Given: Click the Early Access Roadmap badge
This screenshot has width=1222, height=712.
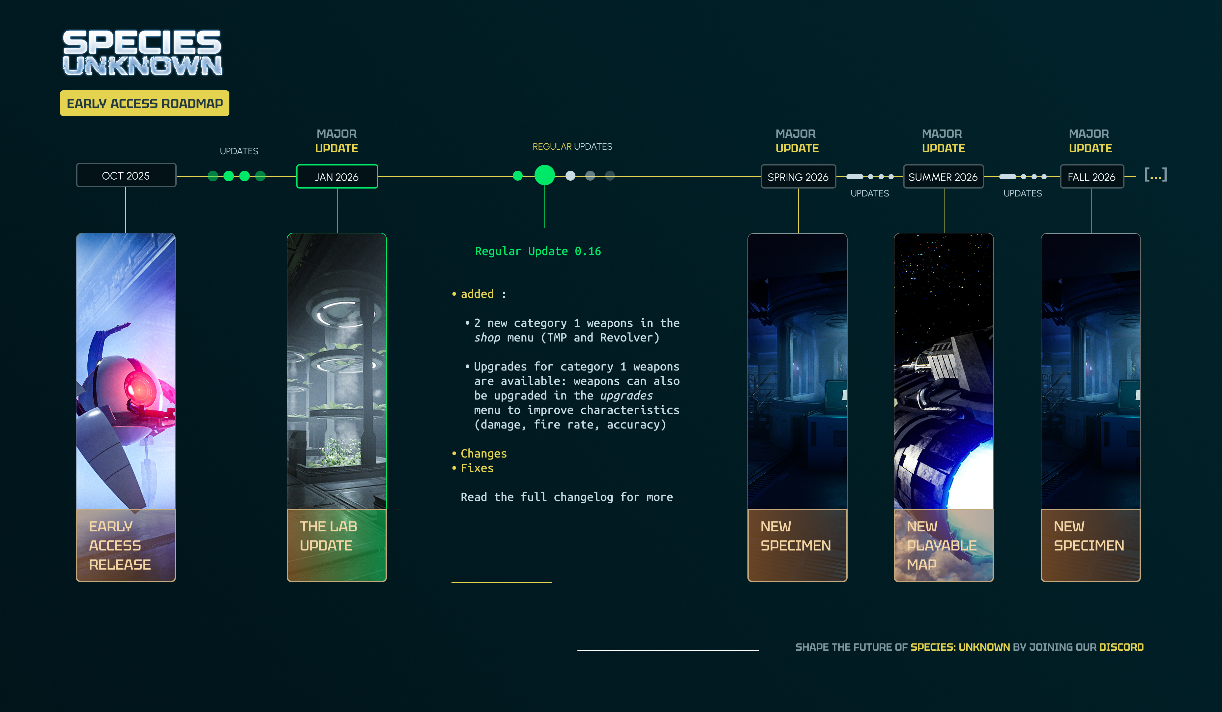Looking at the screenshot, I should [144, 103].
